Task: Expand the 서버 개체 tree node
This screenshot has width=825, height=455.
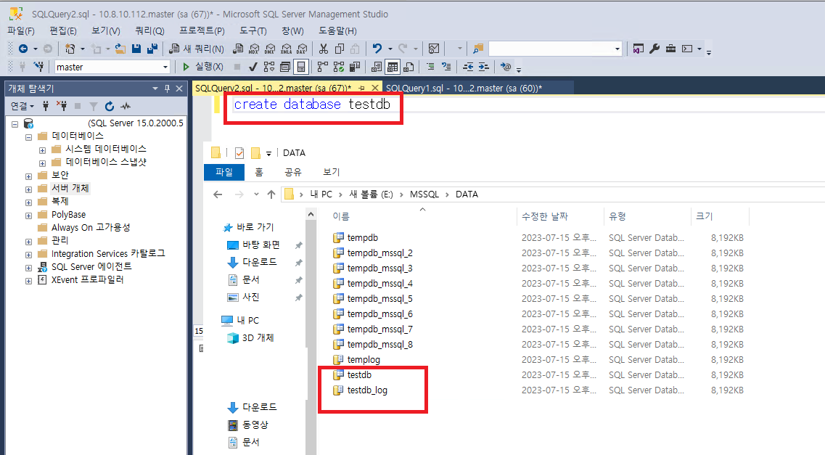Action: coord(28,189)
